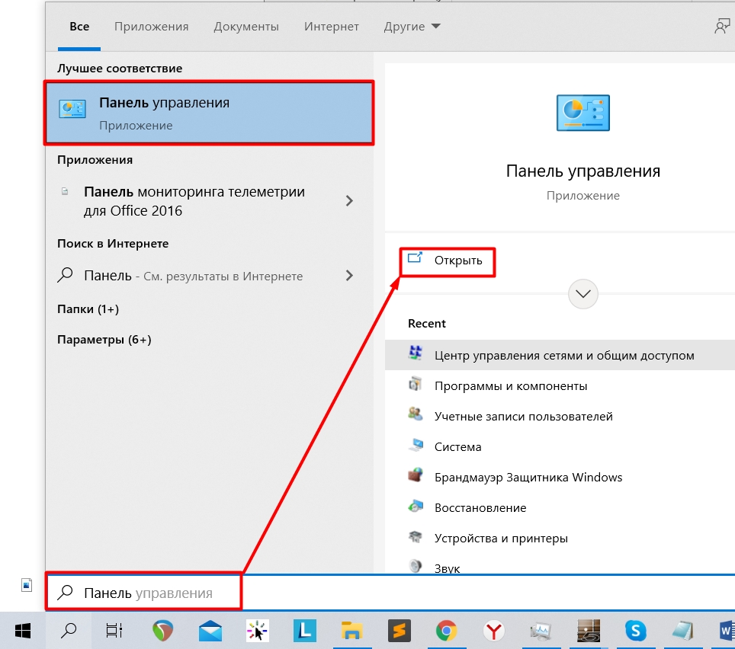
Task: Open File Explorer from the taskbar
Action: tap(351, 631)
